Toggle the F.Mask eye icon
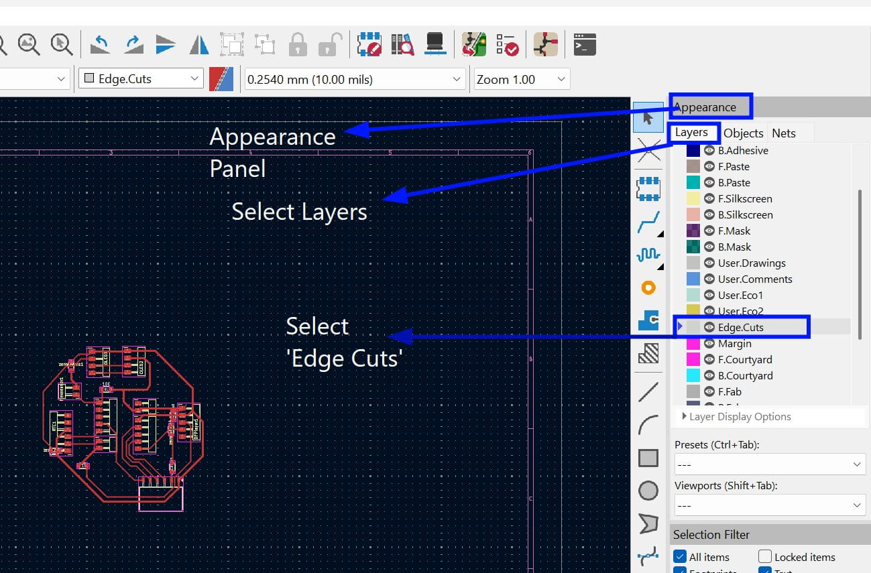This screenshot has width=871, height=573. pos(709,231)
